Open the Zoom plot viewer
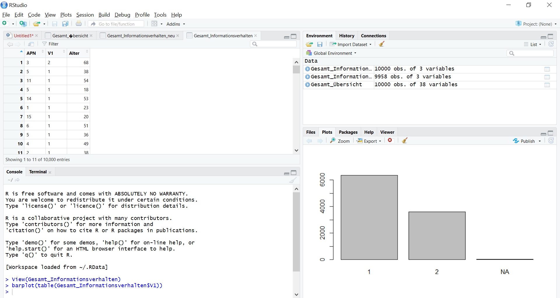The width and height of the screenshot is (560, 298). (340, 141)
